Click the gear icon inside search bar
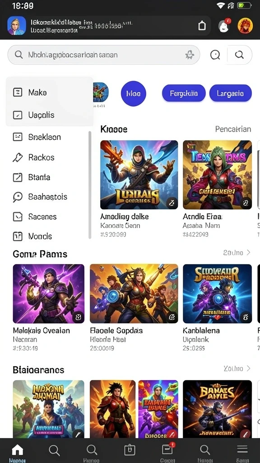Viewport: 260px width, 463px height. tap(189, 55)
